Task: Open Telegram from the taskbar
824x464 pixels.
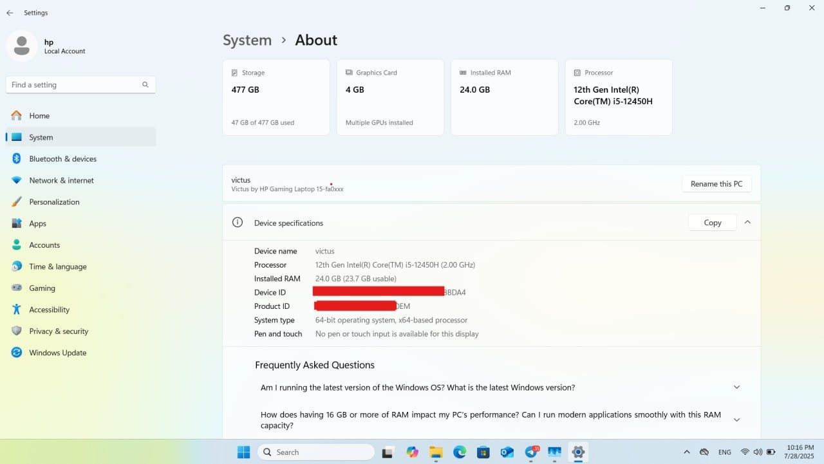Action: pos(531,452)
